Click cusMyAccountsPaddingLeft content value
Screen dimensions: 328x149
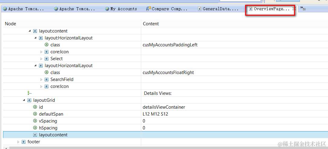(170, 45)
